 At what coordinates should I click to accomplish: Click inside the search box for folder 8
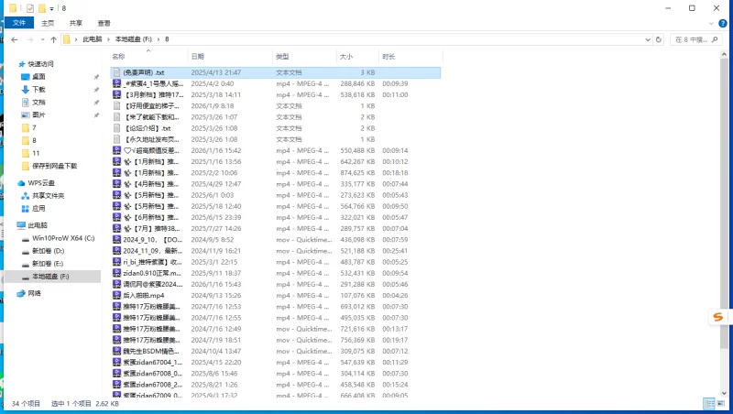(696, 39)
